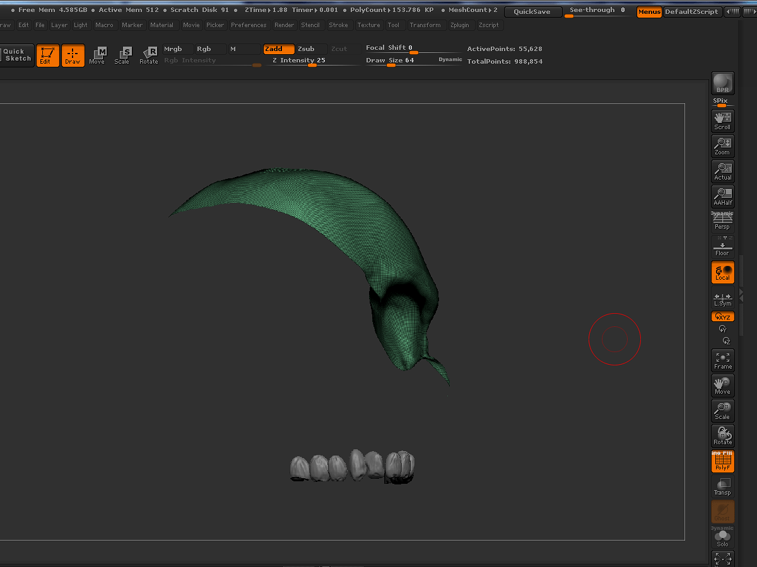This screenshot has width=757, height=567.
Task: Turn off the Zadd sculpt mode
Action: coord(279,49)
